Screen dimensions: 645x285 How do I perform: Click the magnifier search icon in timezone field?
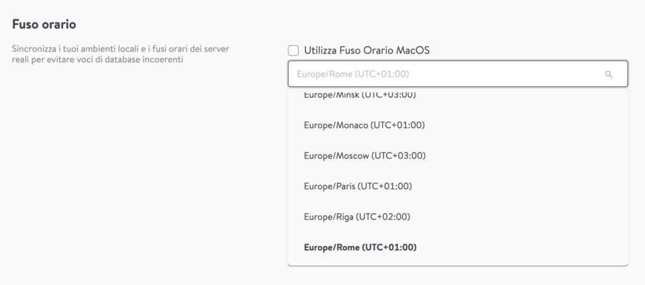pyautogui.click(x=608, y=74)
